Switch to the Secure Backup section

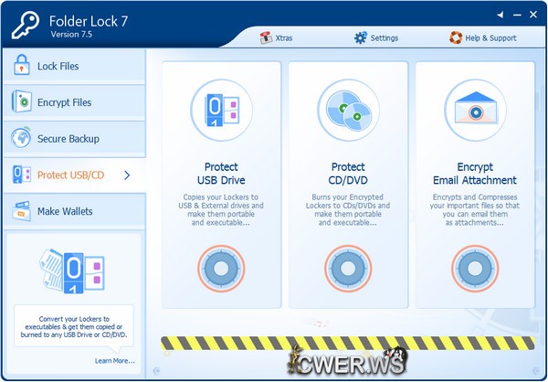75,139
